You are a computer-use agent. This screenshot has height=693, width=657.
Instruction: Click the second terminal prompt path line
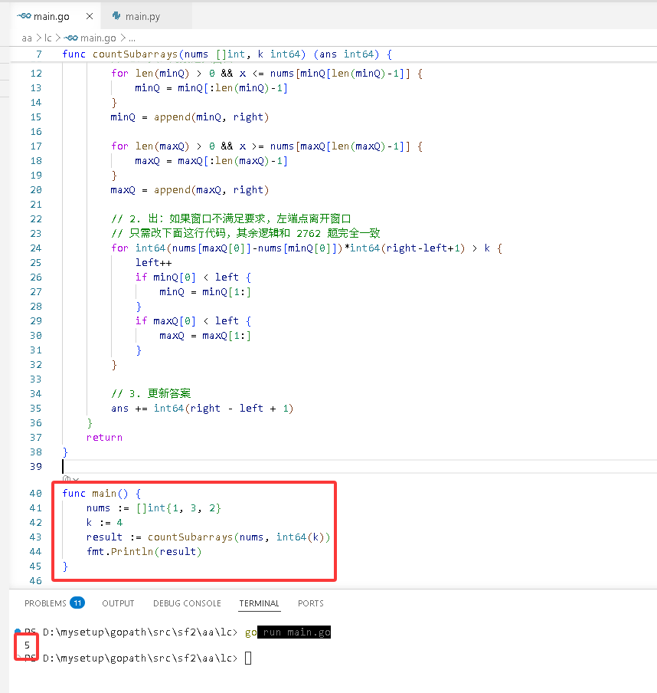point(140,658)
